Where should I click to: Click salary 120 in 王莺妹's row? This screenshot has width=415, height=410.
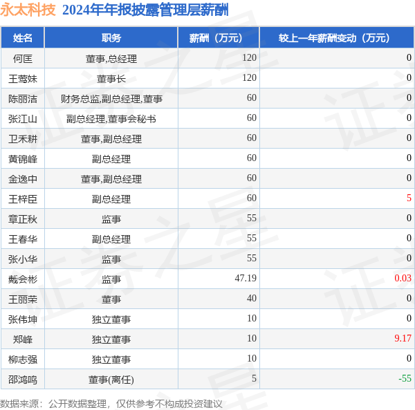249,77
